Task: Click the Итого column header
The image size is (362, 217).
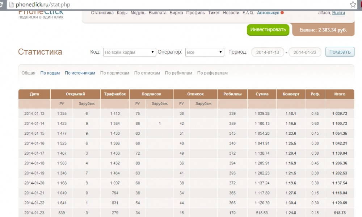Action: (340, 94)
